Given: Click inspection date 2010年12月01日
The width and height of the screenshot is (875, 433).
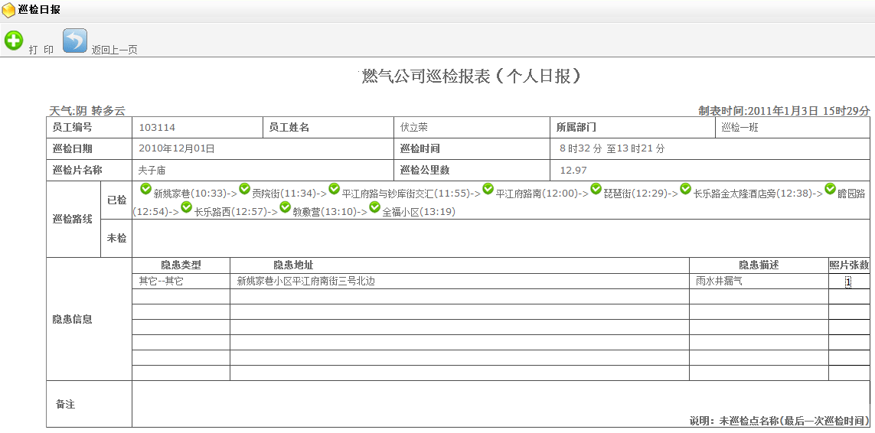Looking at the screenshot, I should coord(177,148).
